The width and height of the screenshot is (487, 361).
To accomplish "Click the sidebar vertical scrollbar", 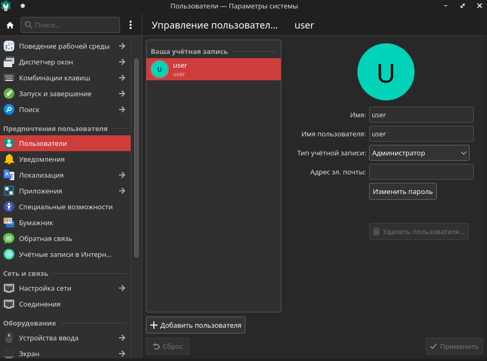I will [x=136, y=159].
